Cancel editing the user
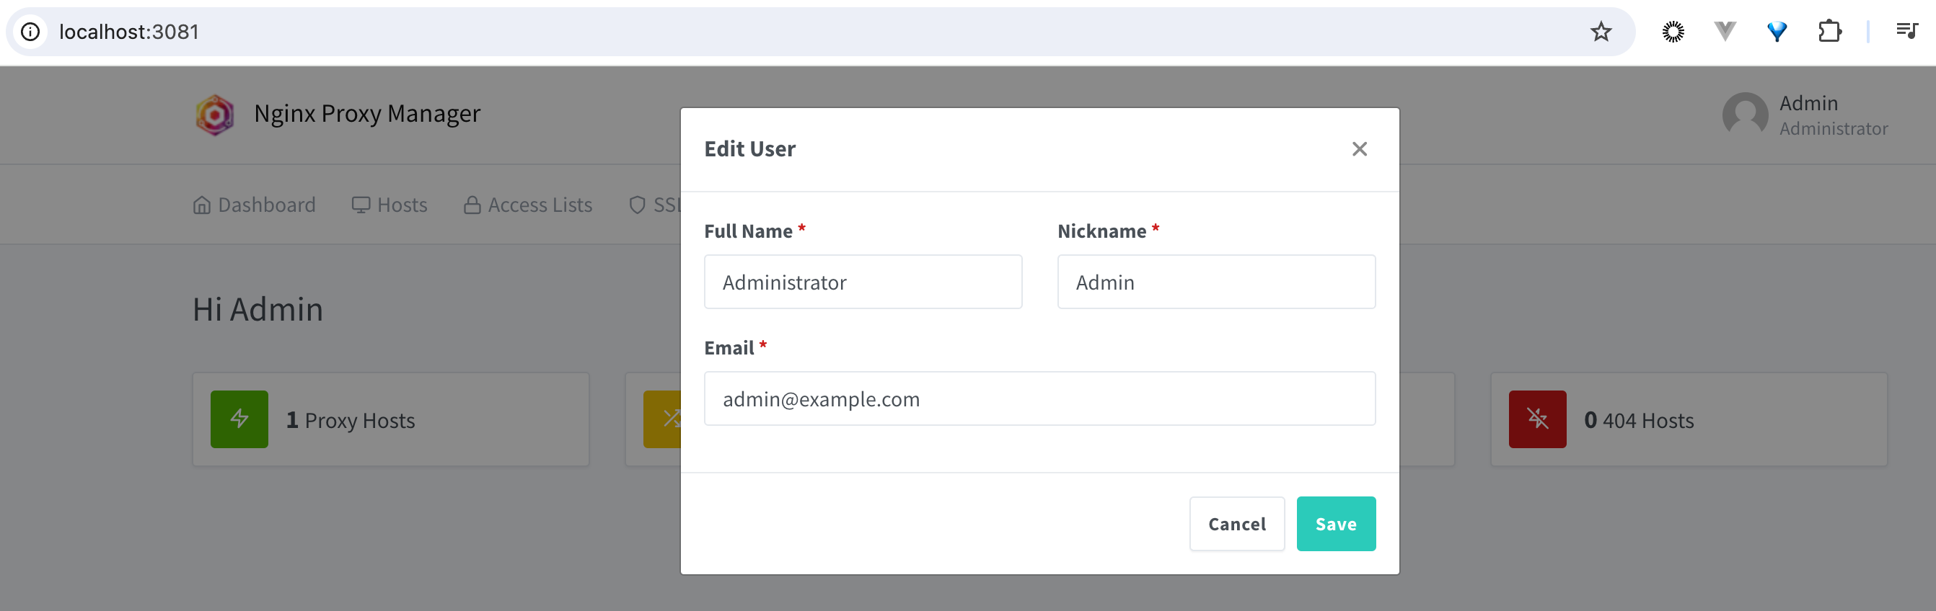 coord(1236,523)
